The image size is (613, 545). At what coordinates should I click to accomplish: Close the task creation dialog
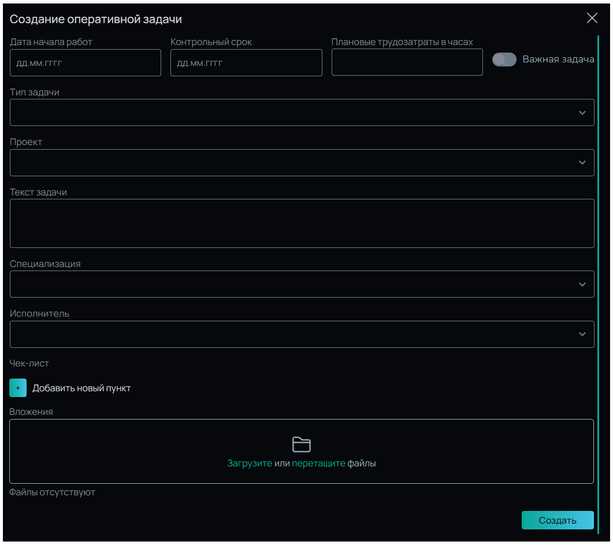592,18
